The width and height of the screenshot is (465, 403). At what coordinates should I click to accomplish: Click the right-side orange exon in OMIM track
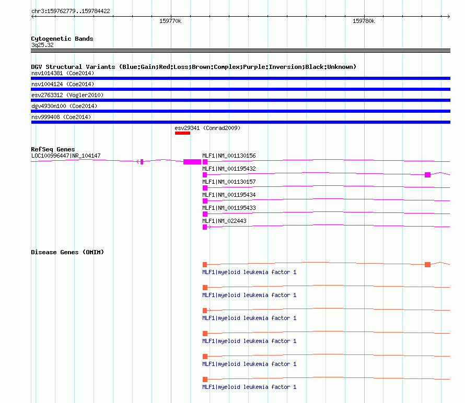point(427,265)
